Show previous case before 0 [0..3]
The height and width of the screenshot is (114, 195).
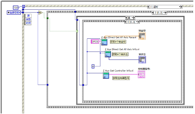[x=125, y=22]
